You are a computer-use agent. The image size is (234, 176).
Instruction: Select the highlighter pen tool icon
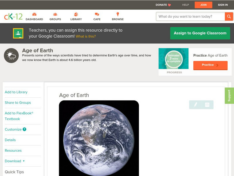click(195, 105)
